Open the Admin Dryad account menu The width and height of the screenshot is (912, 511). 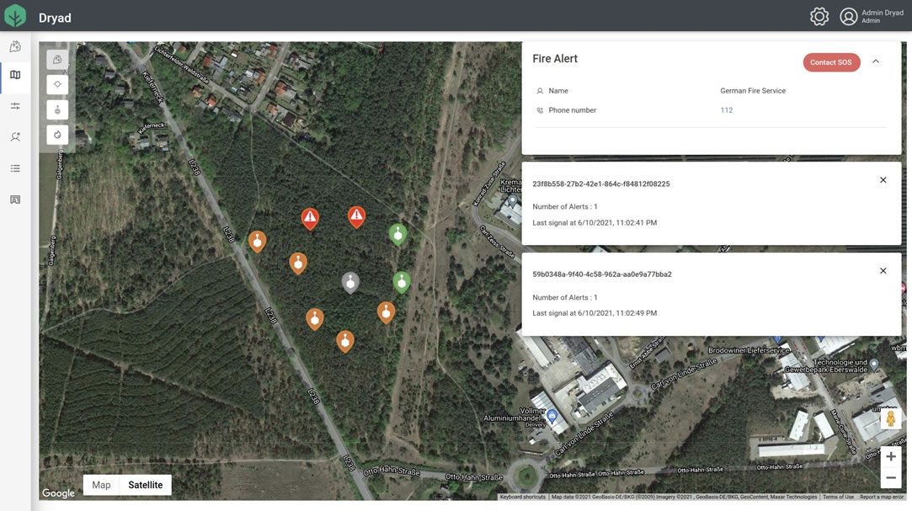point(872,17)
